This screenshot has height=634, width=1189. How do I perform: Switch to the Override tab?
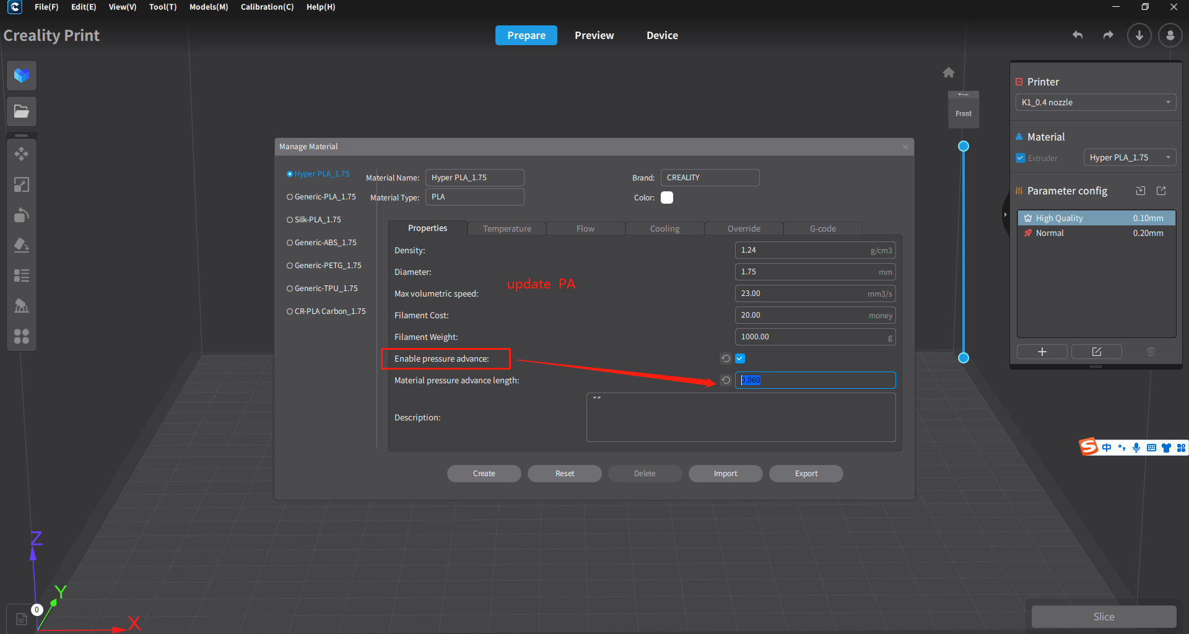(744, 228)
